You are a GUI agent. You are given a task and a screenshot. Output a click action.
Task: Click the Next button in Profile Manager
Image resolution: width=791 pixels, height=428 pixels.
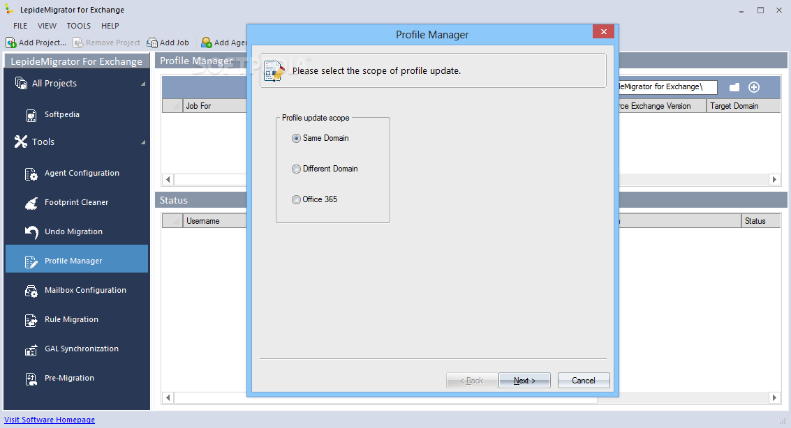524,381
